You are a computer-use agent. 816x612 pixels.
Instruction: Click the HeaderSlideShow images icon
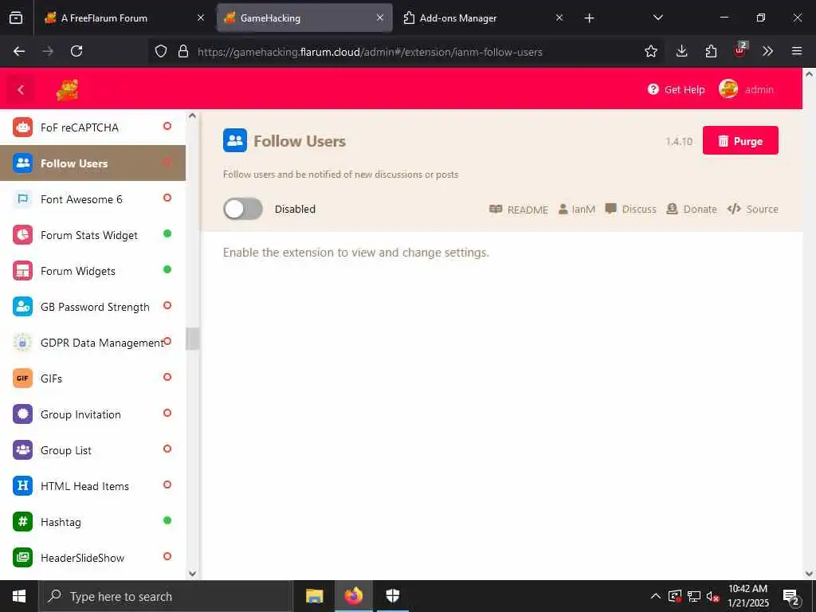[x=22, y=557]
